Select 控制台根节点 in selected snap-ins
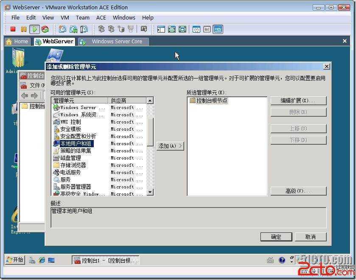 (x=208, y=101)
